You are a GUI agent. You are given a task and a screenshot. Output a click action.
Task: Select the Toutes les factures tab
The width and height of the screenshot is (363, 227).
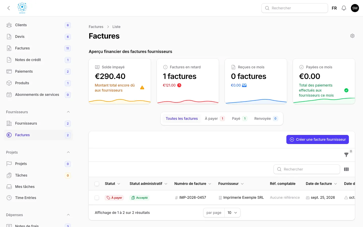pyautogui.click(x=182, y=119)
